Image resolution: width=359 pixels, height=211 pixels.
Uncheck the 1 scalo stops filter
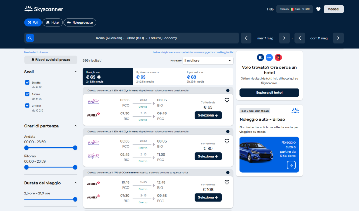pyautogui.click(x=27, y=94)
